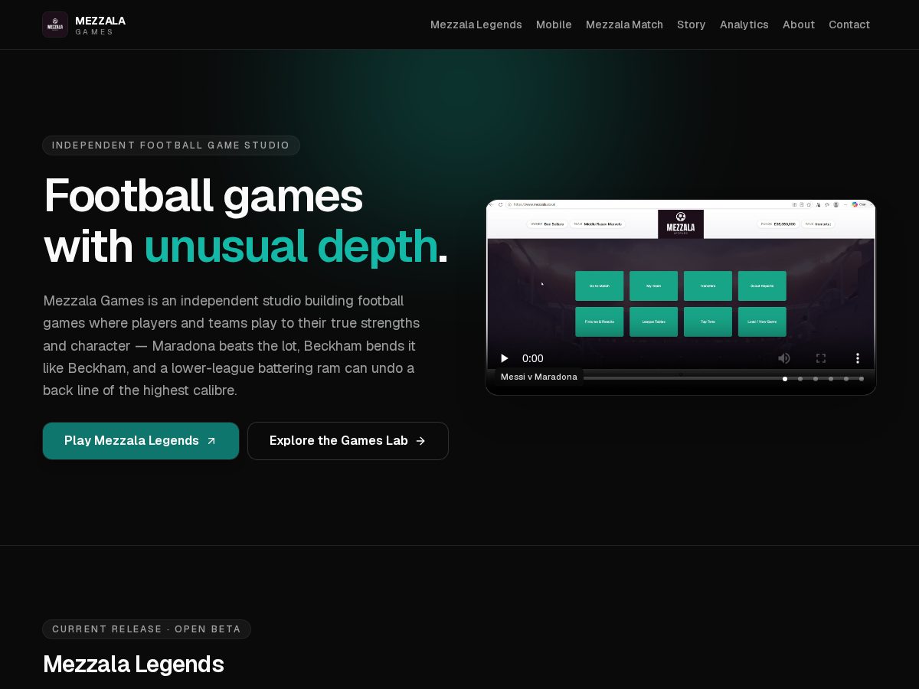Screen dimensions: 919x689
Task: Click the Independent Football Game Studio badge
Action: click(171, 145)
